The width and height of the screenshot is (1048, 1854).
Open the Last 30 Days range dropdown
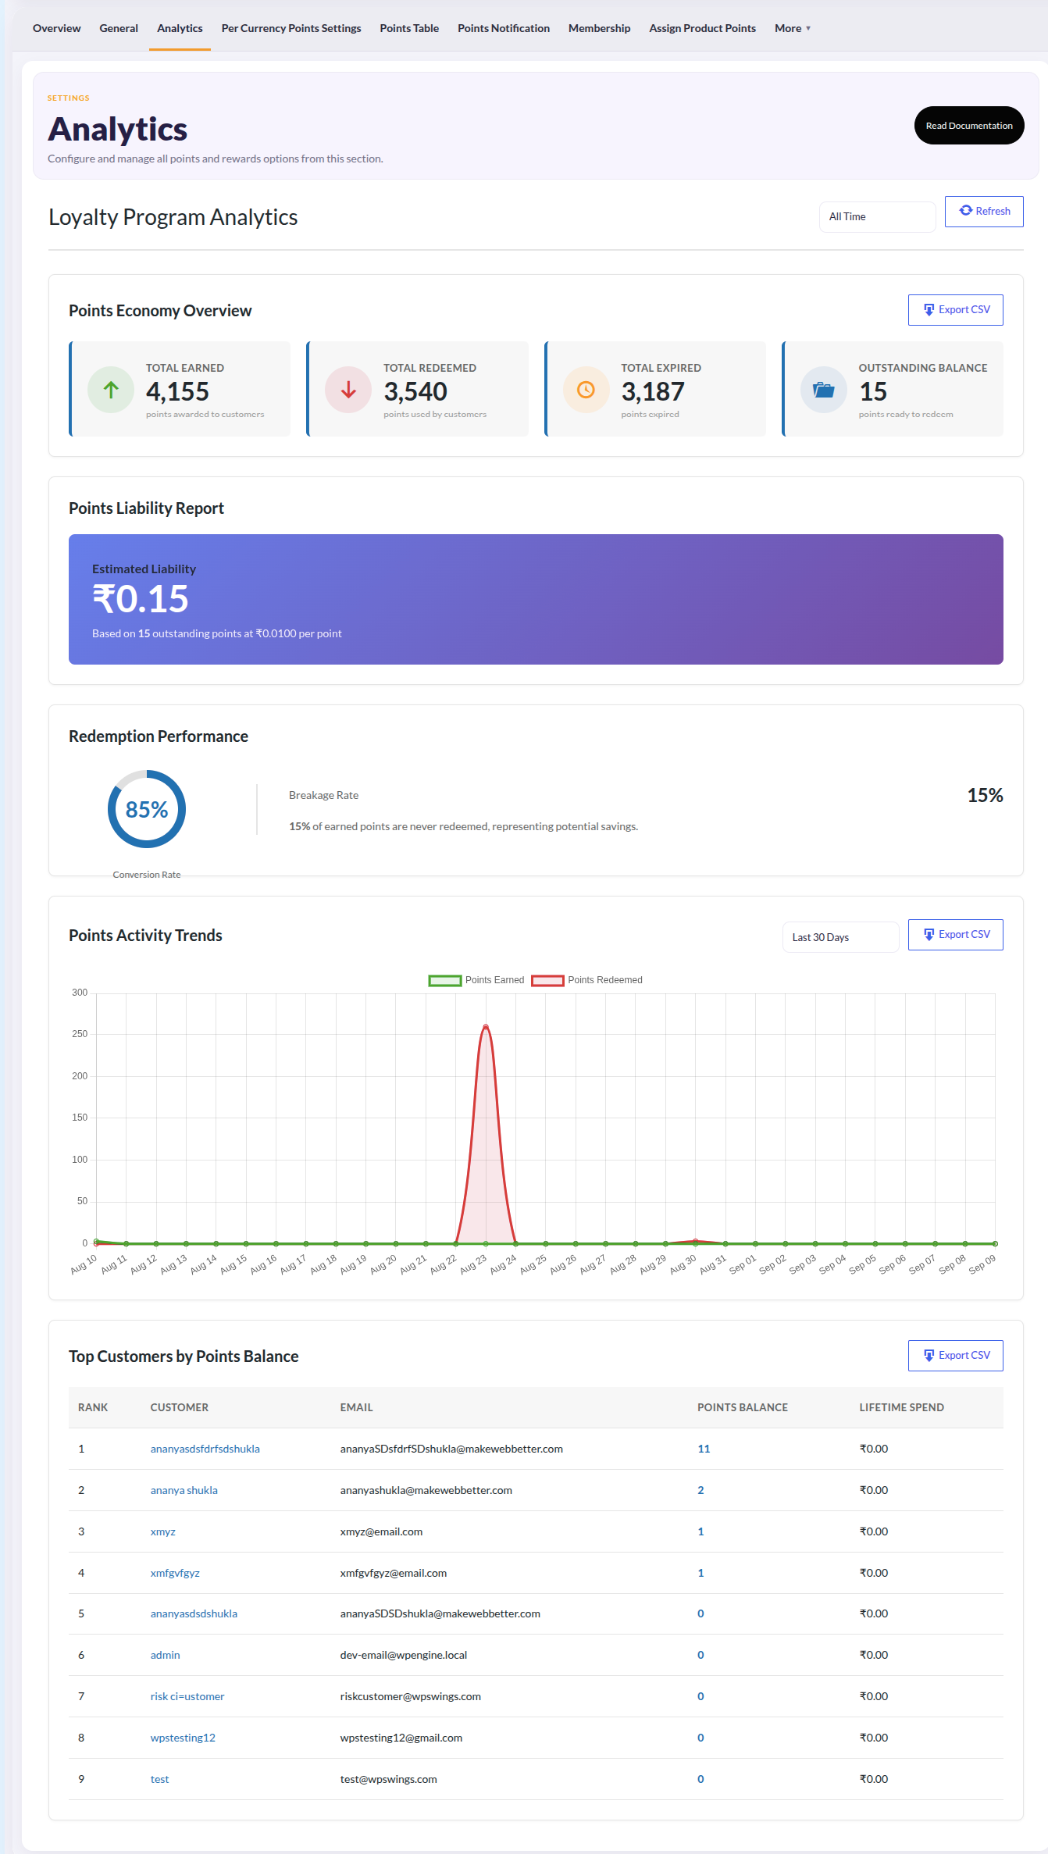(840, 937)
